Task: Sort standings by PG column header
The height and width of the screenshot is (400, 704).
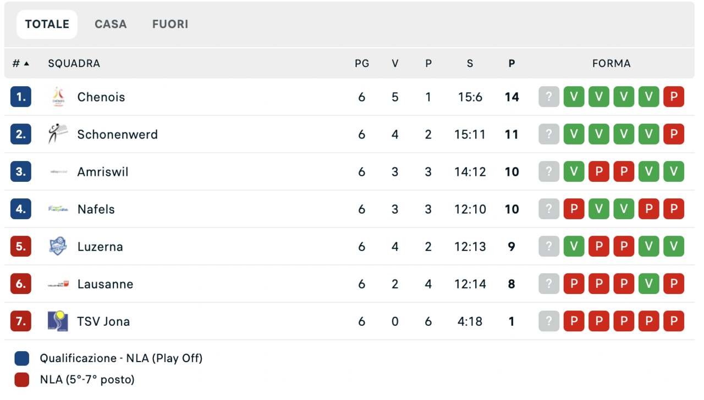Action: coord(362,63)
